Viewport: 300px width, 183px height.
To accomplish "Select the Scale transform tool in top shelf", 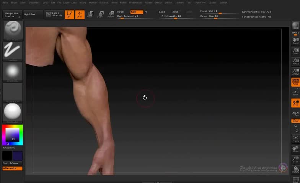I will click(x=100, y=14).
